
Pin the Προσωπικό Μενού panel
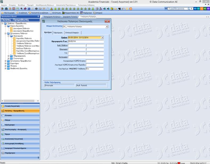[38, 16]
